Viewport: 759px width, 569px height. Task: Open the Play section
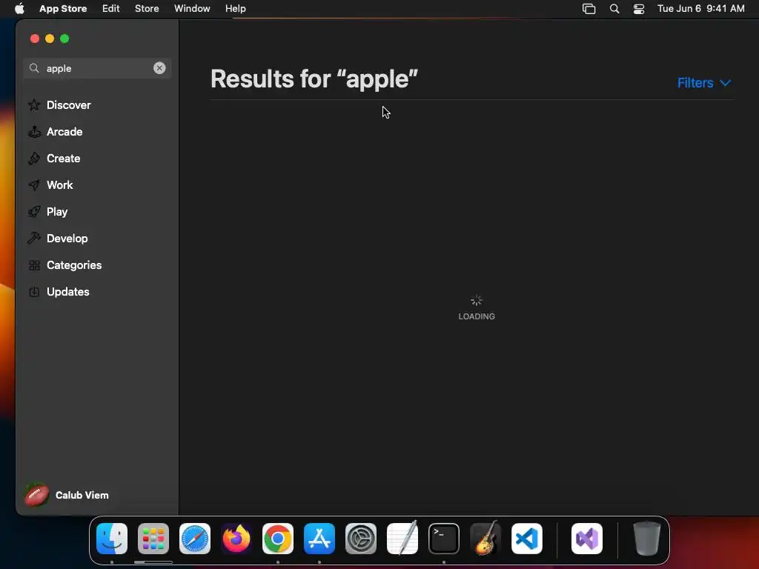tap(57, 211)
